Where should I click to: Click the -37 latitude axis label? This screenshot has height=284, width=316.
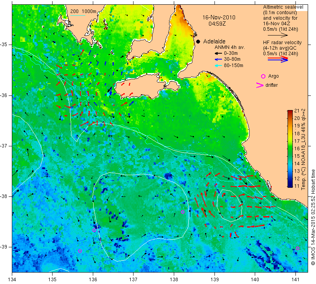pos(4,146)
